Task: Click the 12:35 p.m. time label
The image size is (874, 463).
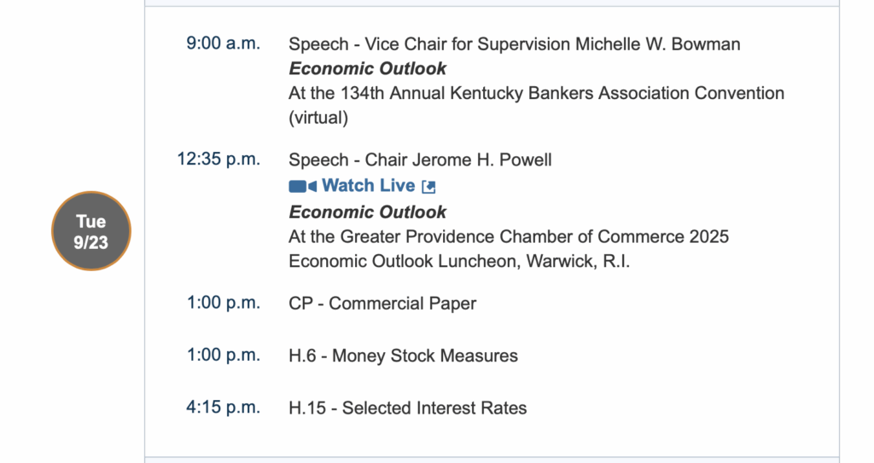Action: tap(218, 159)
